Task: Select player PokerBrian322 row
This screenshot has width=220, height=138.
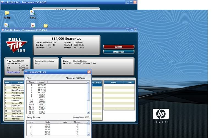Action: pos(14,93)
